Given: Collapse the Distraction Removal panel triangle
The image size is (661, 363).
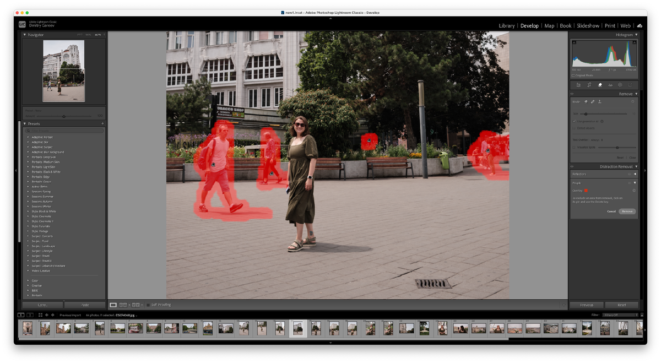Looking at the screenshot, I should (x=636, y=166).
